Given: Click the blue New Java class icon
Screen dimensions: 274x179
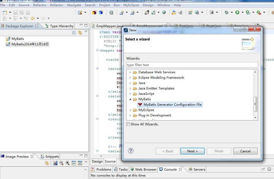Looking at the screenshot, I should click(x=101, y=12).
